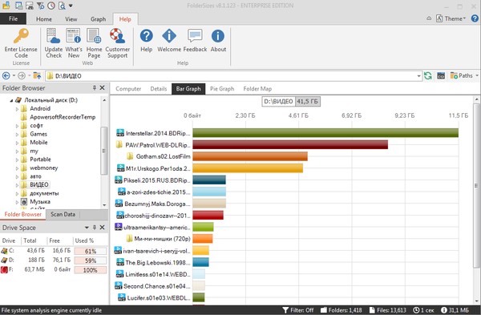Click the clock icon in quick access toolbar
This screenshot has height=315, width=481.
51,6
